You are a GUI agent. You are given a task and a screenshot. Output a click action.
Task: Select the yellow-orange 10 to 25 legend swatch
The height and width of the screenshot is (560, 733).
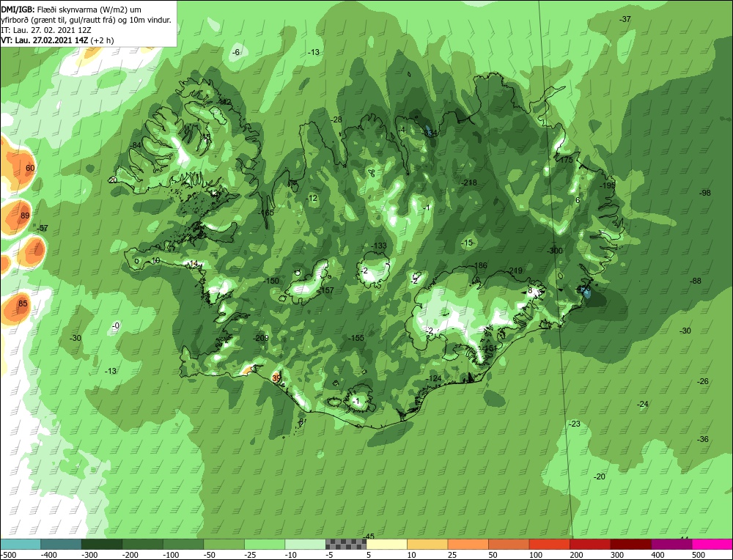click(x=427, y=544)
